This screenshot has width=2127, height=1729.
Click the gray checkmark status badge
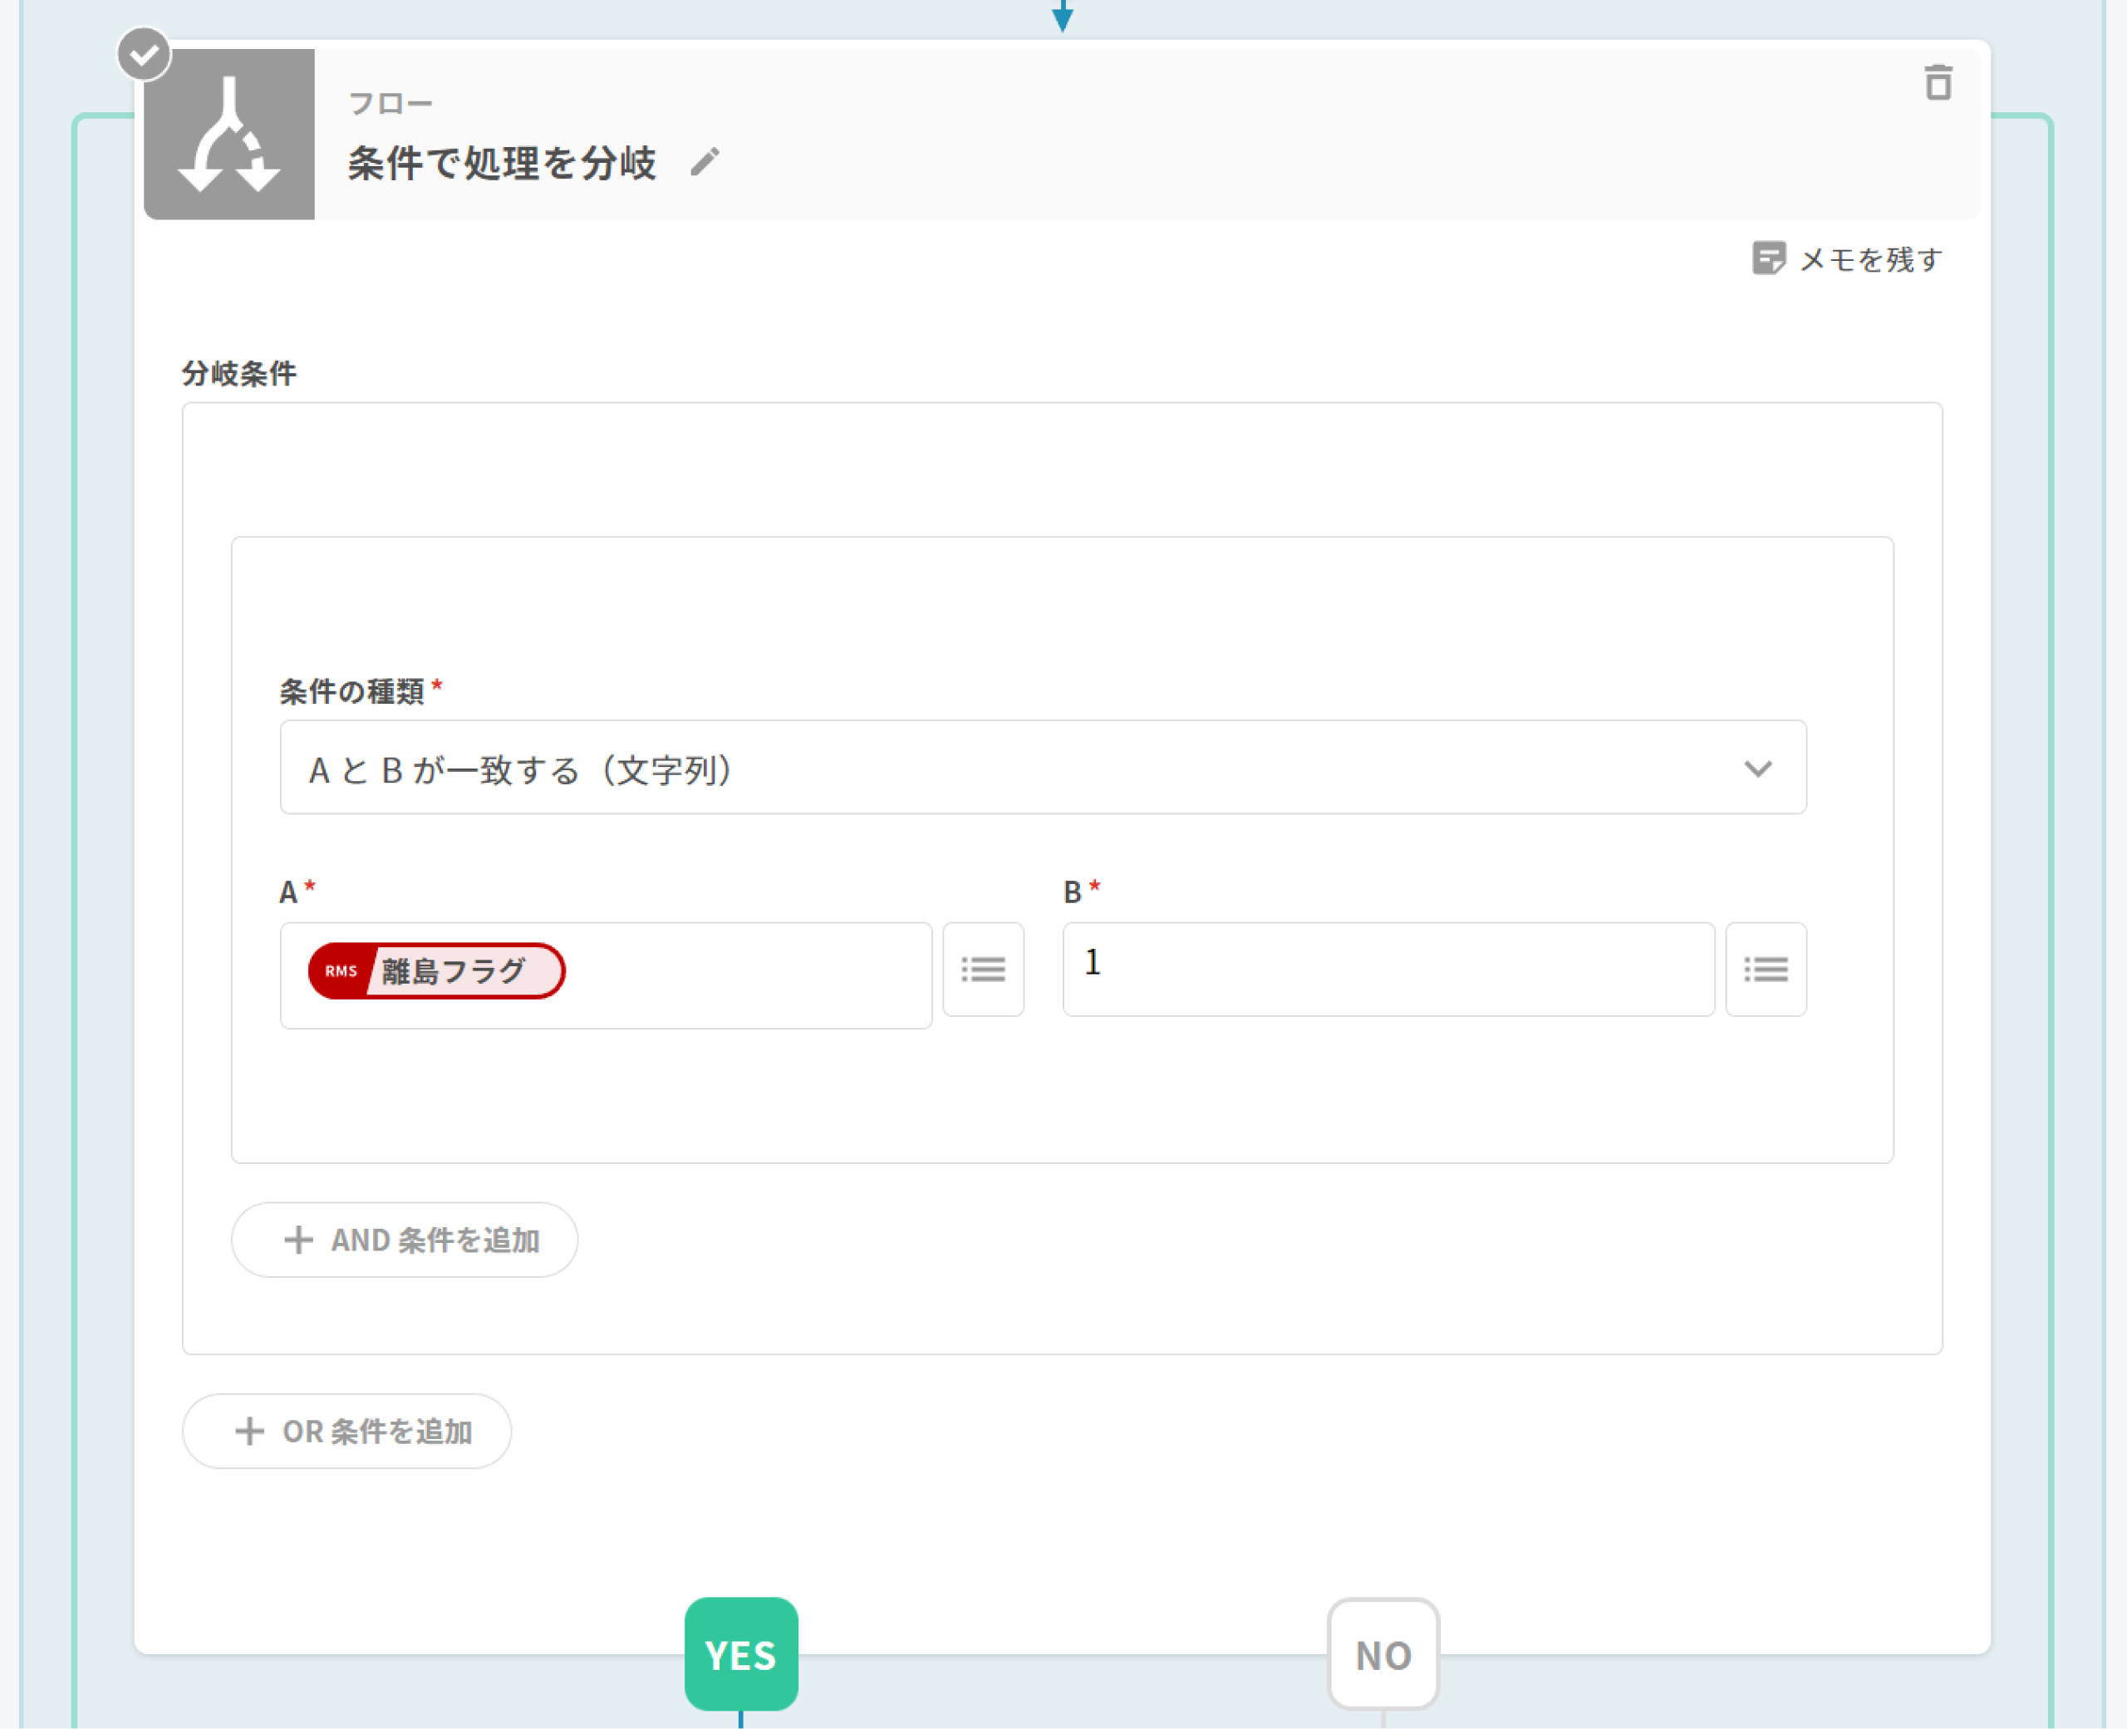pos(145,54)
